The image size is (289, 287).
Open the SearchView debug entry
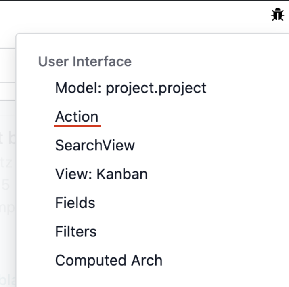click(95, 146)
